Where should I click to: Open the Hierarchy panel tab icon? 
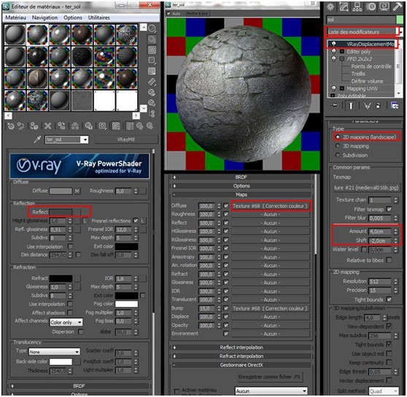pyautogui.click(x=357, y=7)
